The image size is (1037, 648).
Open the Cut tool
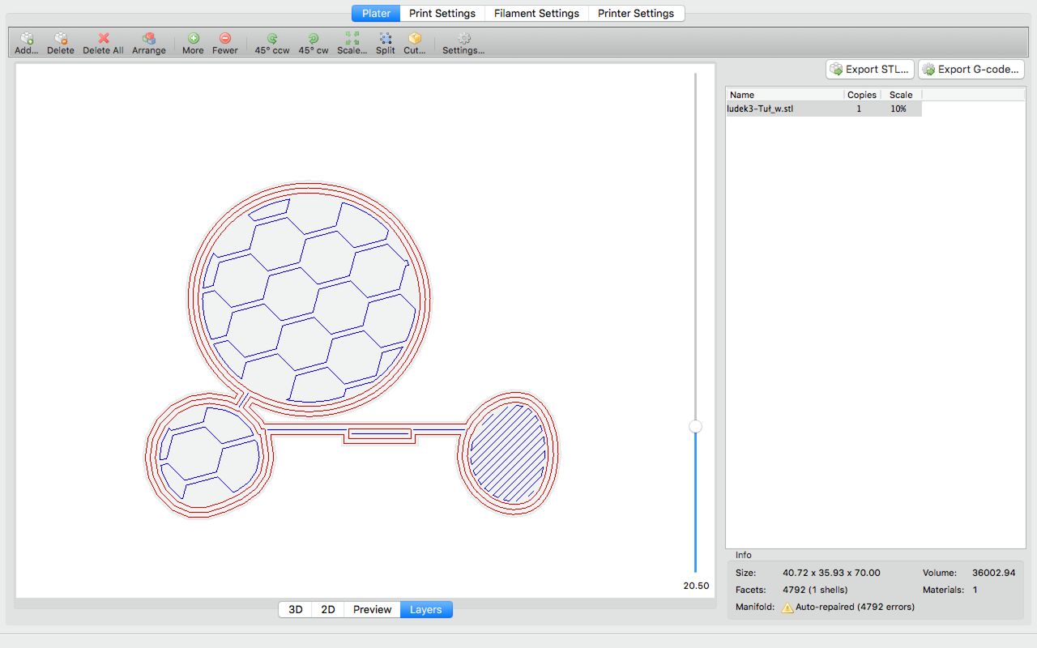coord(415,39)
